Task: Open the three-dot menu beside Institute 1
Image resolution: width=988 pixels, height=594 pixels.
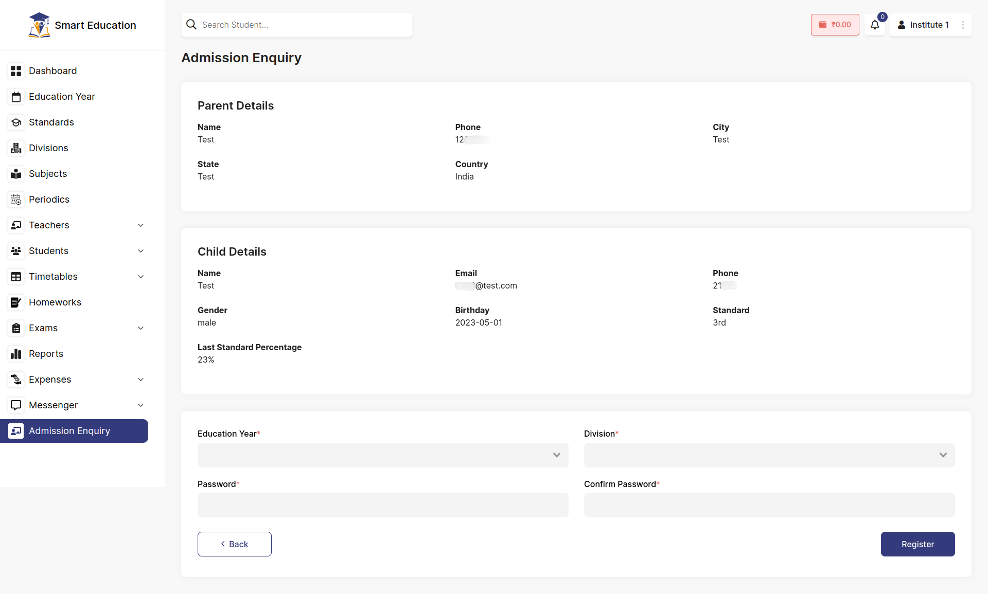Action: pyautogui.click(x=963, y=25)
